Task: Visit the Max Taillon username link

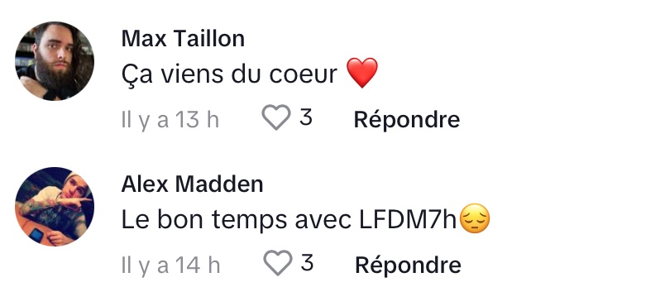Action: click(183, 39)
